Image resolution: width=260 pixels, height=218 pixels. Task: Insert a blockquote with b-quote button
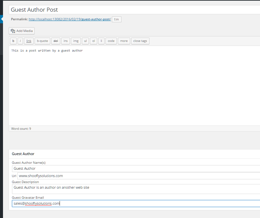point(43,41)
